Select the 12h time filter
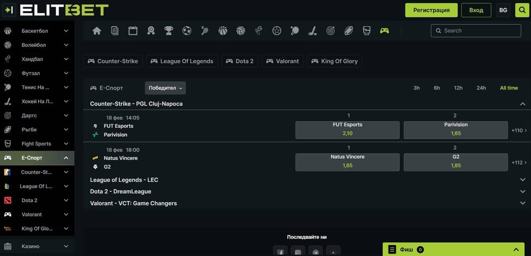Image resolution: width=531 pixels, height=256 pixels. (458, 88)
